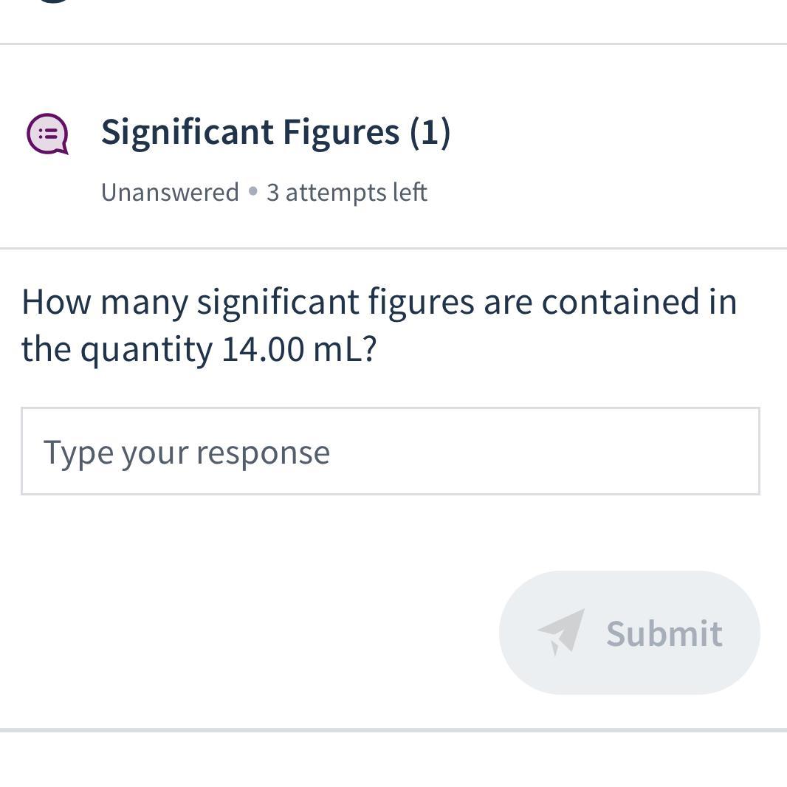Click the 'Unanswered' status label

[170, 192]
